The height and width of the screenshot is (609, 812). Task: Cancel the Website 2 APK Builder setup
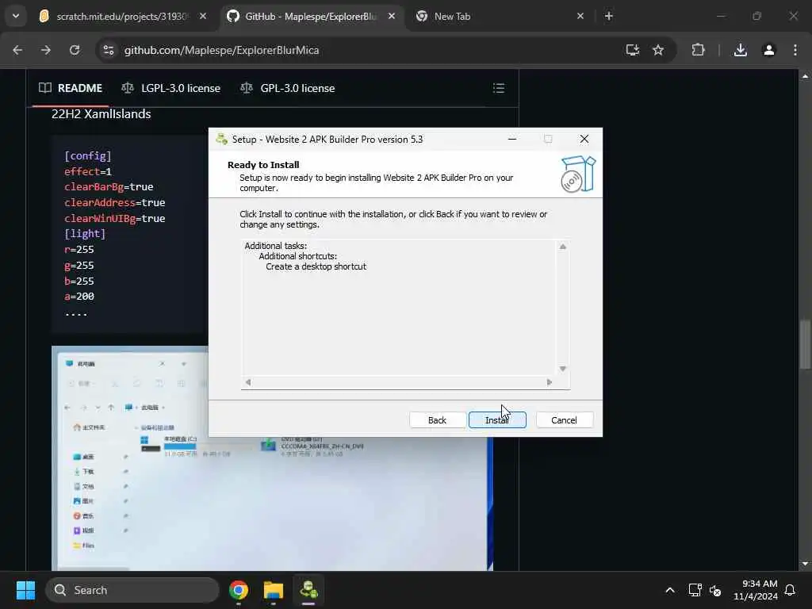564,420
